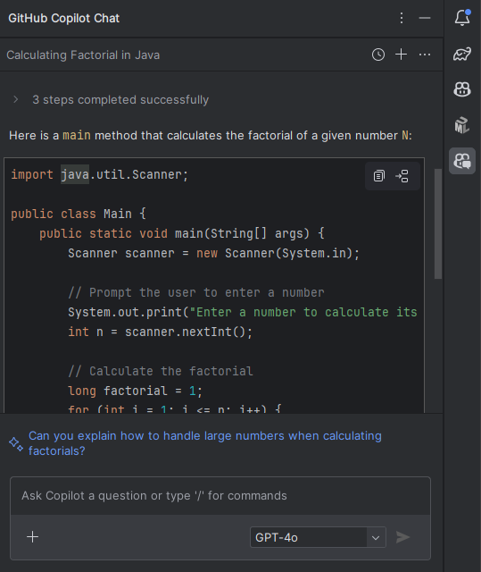Click the 'import java.util.Scanner;' code line
Image resolution: width=481 pixels, height=572 pixels.
coord(99,174)
